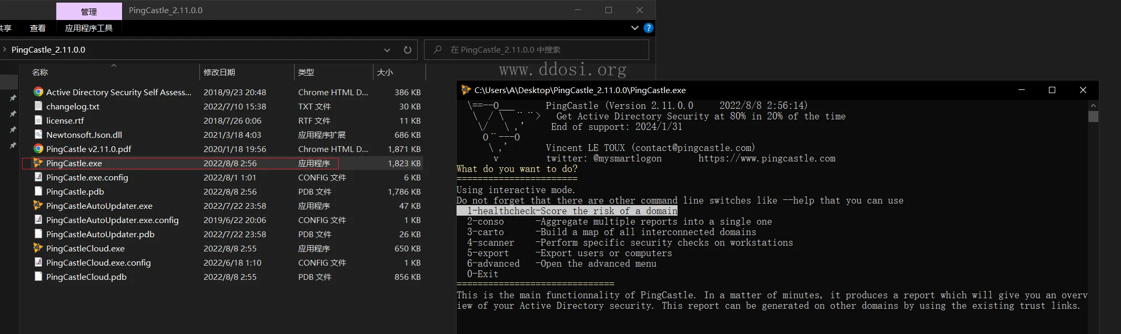Click the PingCastle.exe application icon
The width and height of the screenshot is (1121, 334).
pos(38,163)
